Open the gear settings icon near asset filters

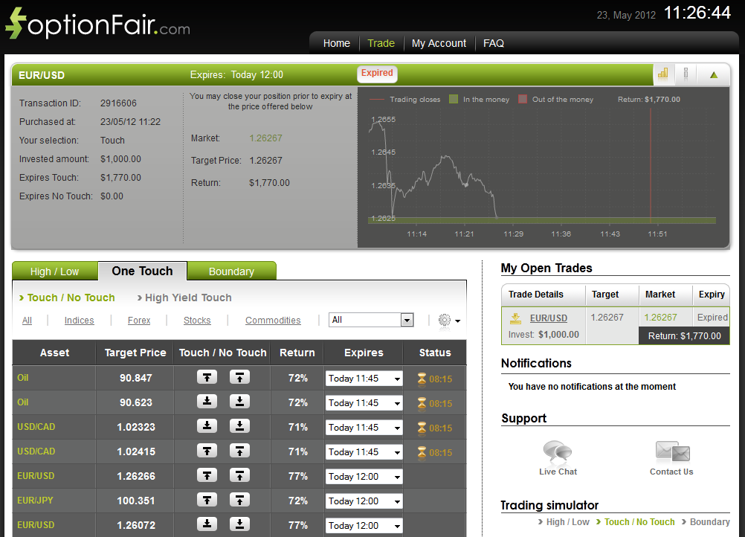pyautogui.click(x=444, y=320)
